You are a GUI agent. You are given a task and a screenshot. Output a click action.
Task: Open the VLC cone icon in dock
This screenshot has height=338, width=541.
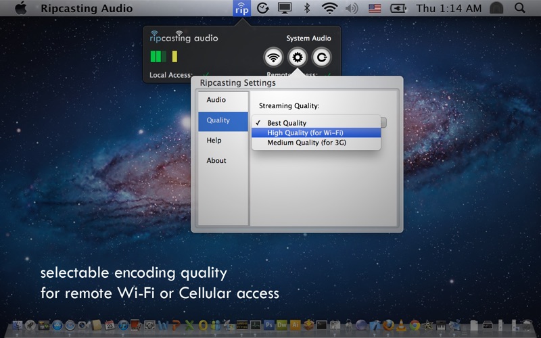pyautogui.click(x=400, y=325)
